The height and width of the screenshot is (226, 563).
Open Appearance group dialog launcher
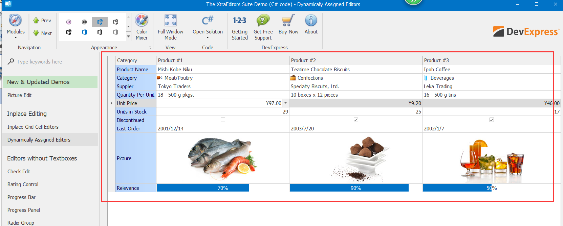150,48
